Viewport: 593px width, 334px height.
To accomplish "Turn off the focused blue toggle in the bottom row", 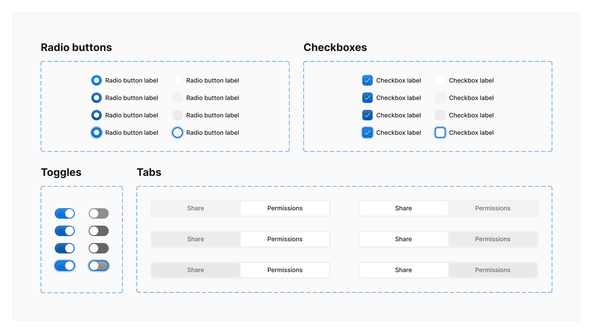I will 65,266.
